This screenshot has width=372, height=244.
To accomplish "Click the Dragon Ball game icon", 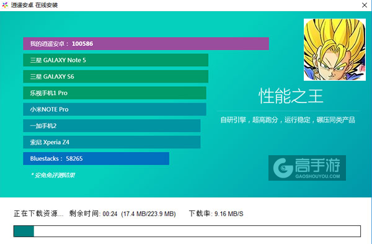I will [335, 50].
